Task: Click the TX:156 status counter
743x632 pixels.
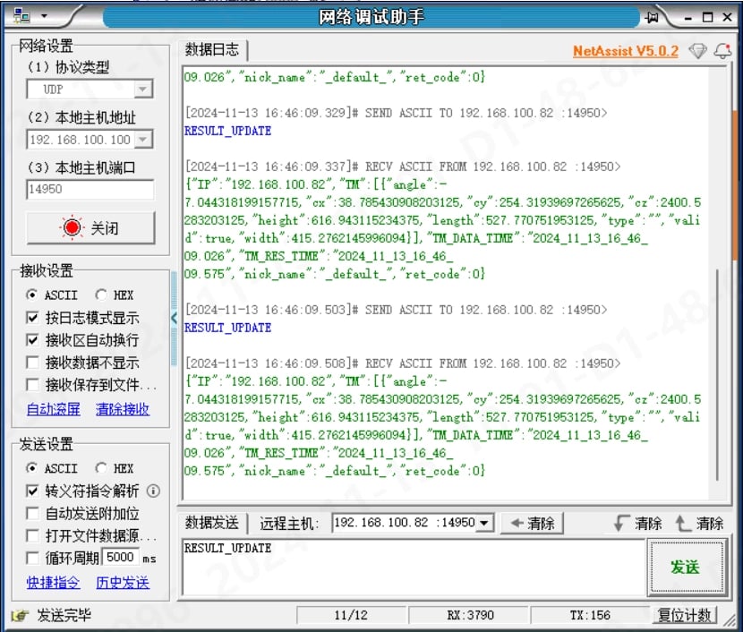Action: [x=589, y=615]
